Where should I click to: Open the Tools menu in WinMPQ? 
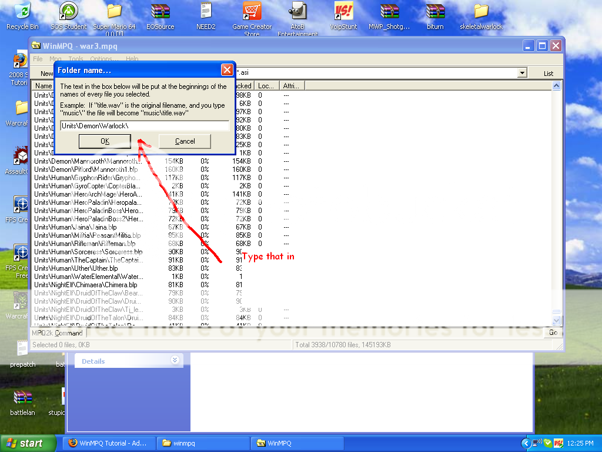coord(76,59)
